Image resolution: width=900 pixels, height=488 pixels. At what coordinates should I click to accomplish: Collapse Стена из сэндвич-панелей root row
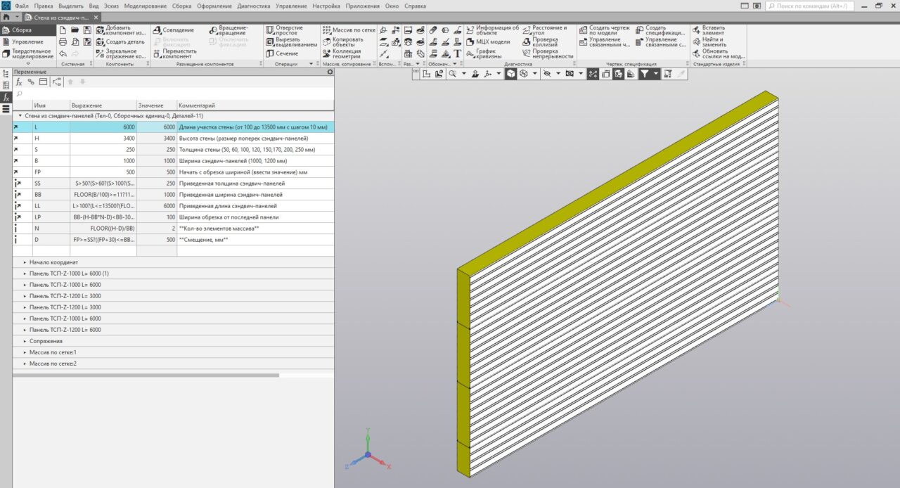[x=20, y=115]
